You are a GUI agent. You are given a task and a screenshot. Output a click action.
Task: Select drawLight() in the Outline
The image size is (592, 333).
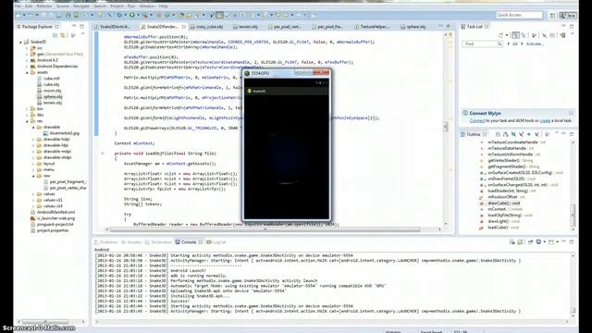(x=503, y=221)
